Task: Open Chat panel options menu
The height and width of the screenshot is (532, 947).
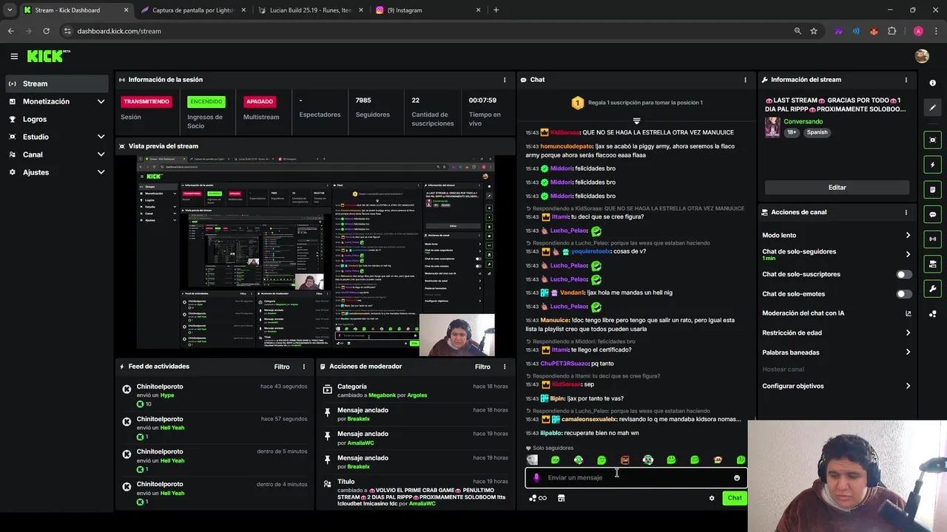Action: [745, 80]
